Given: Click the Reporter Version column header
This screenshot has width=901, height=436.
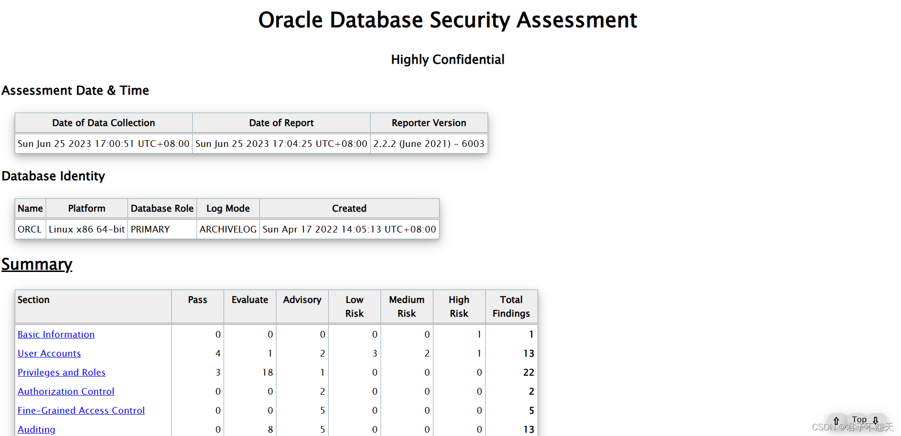Looking at the screenshot, I should click(429, 123).
